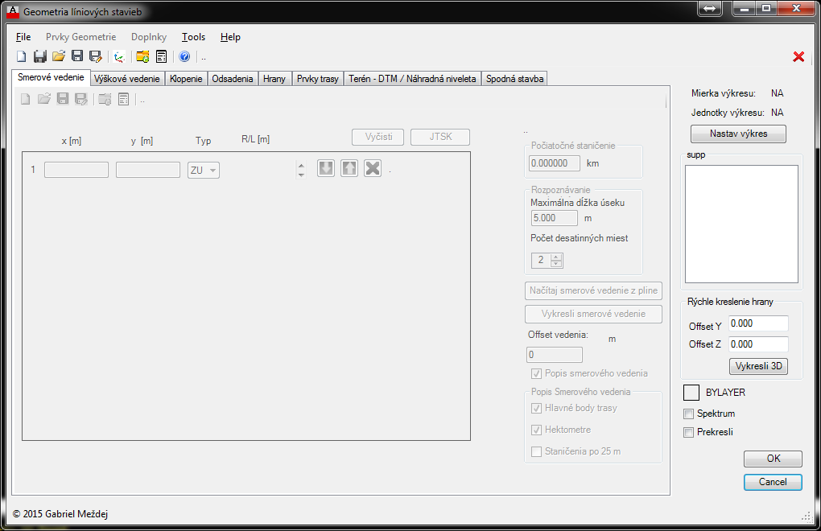Click the blue Help question mark icon
The width and height of the screenshot is (821, 531).
(184, 56)
